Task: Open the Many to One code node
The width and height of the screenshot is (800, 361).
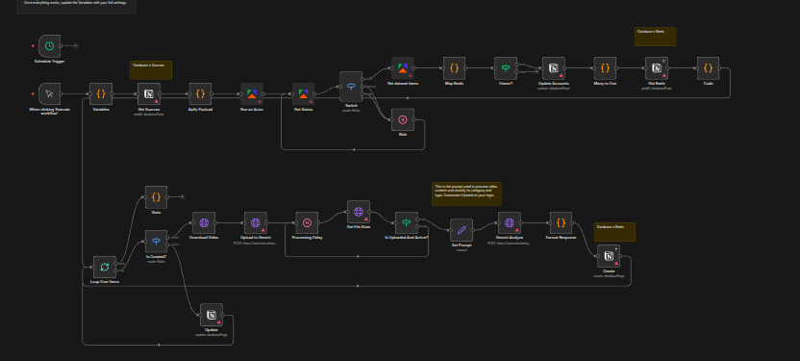Action: [x=605, y=68]
